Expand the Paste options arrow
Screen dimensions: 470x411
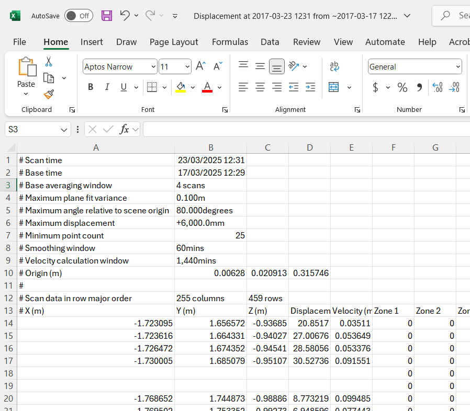[x=26, y=94]
